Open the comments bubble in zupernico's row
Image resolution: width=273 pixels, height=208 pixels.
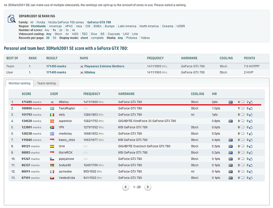point(242,121)
